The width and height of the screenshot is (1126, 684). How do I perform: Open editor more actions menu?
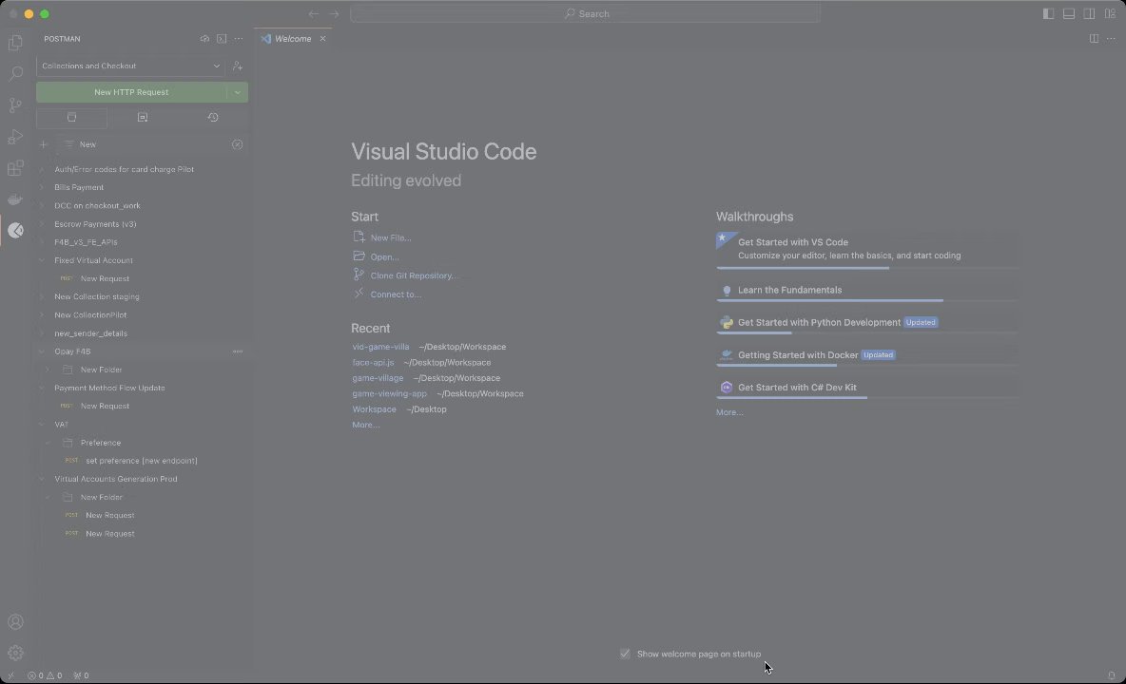tap(1111, 39)
